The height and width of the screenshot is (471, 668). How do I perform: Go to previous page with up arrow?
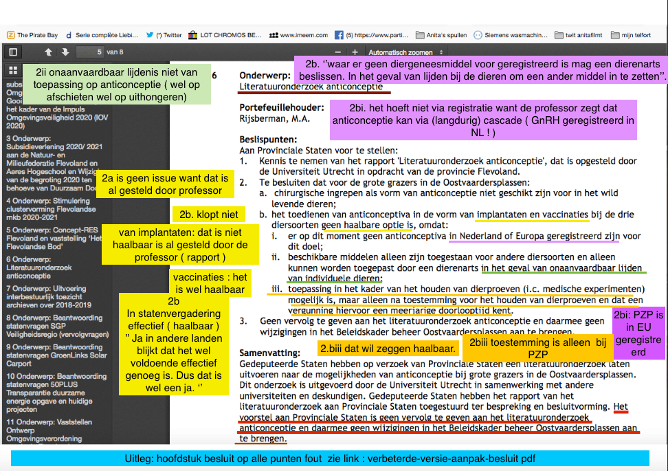[x=48, y=52]
